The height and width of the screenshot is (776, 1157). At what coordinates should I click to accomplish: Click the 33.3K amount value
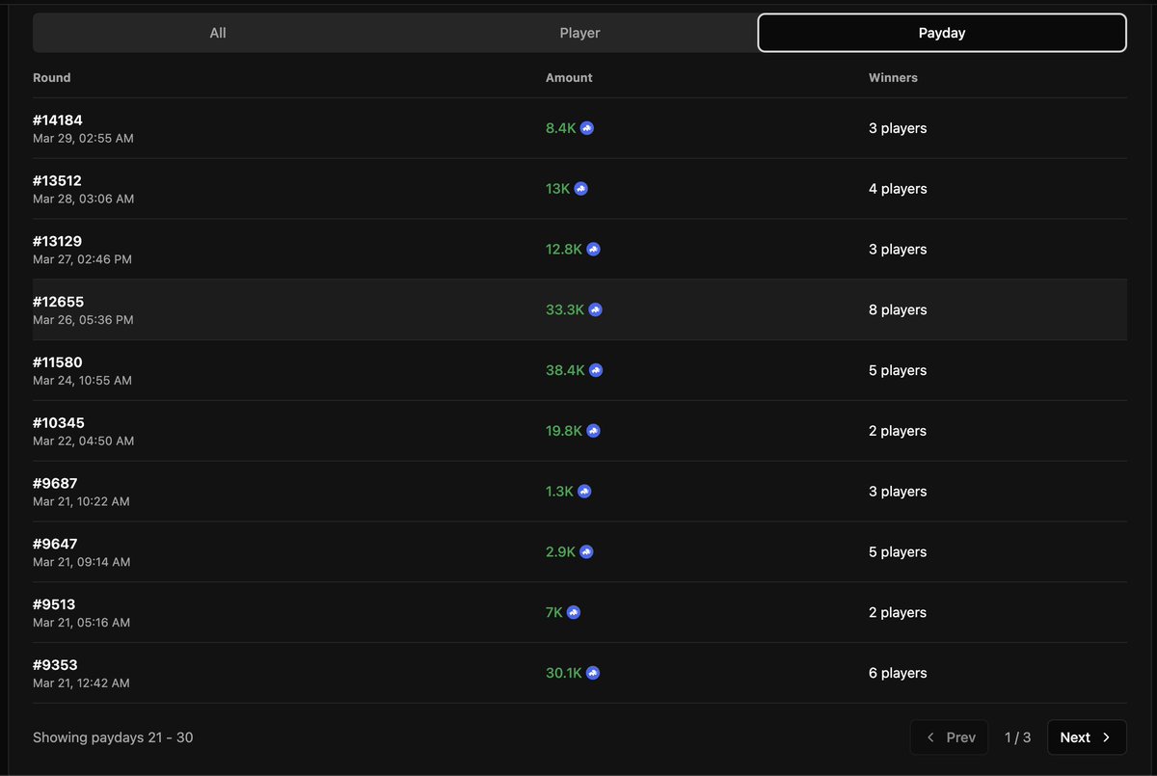(565, 310)
